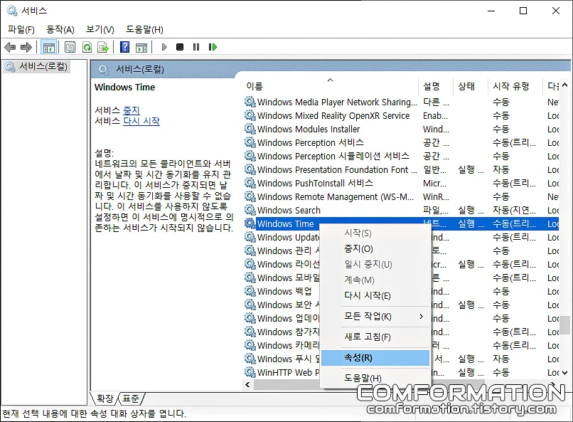The height and width of the screenshot is (422, 573).
Task: Click the Start Service play icon
Action: 164,47
